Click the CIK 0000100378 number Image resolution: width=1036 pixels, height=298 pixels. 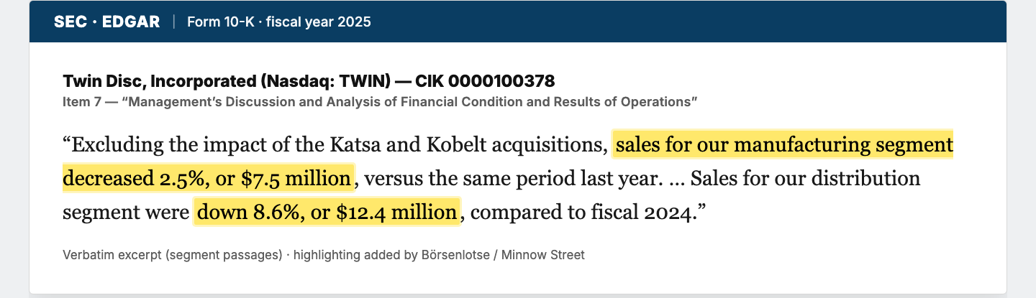485,80
